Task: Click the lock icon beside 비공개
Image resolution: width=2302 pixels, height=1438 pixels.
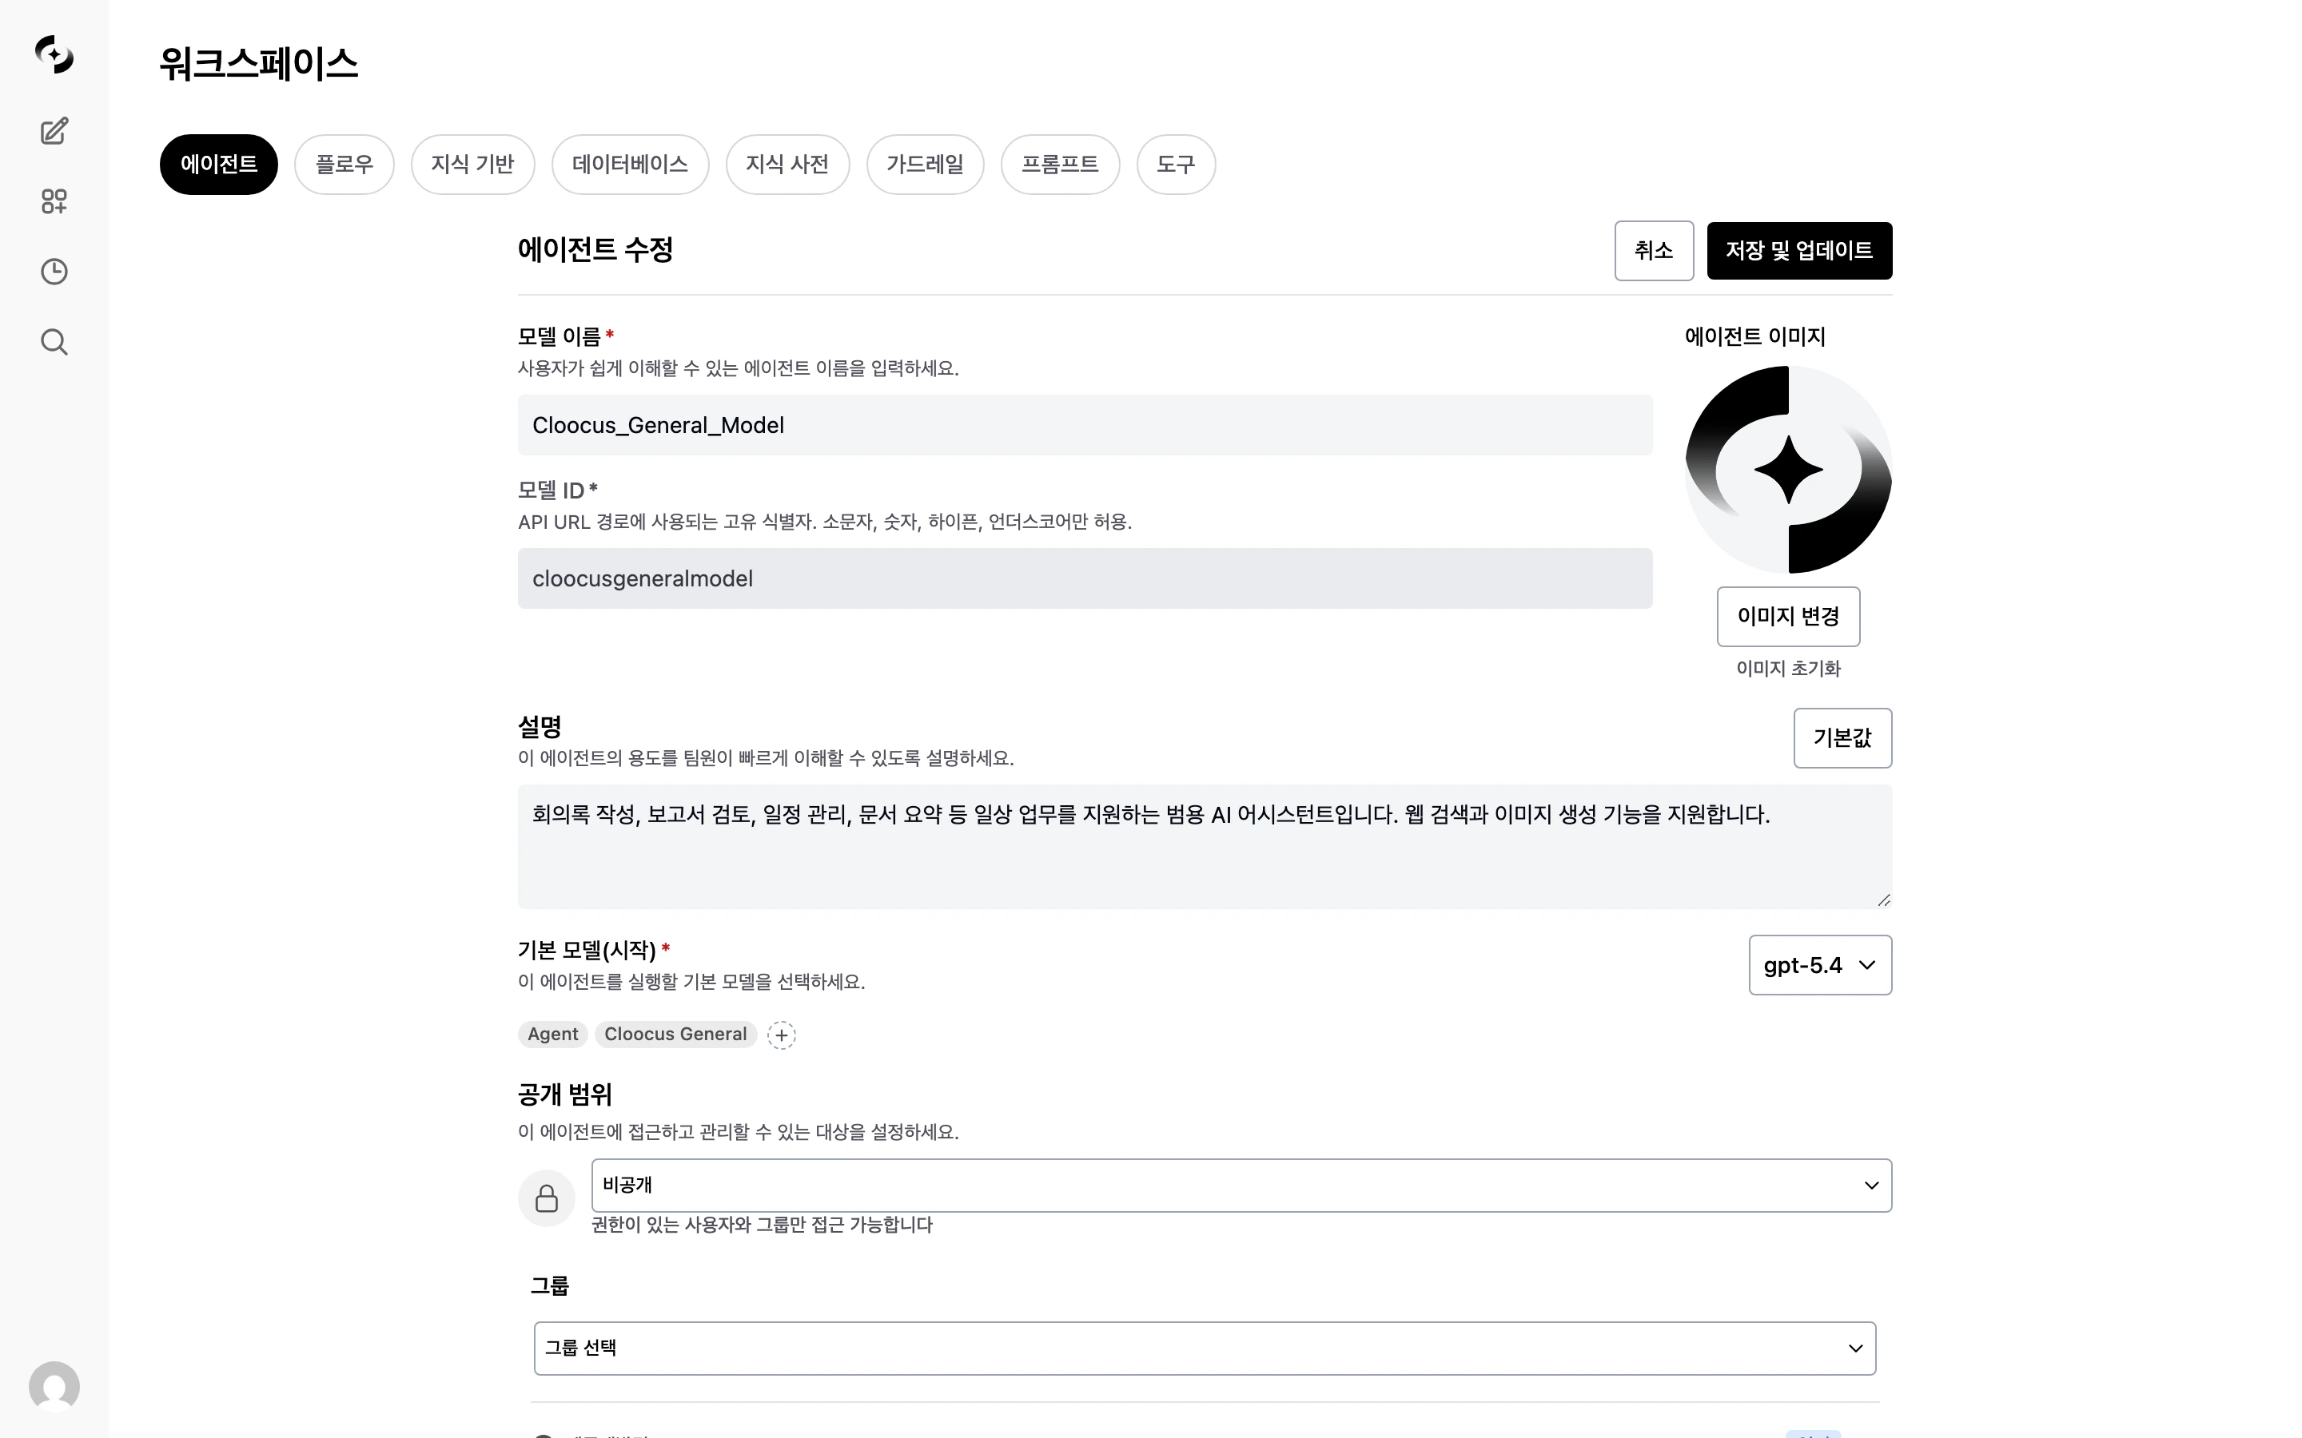Action: (547, 1198)
